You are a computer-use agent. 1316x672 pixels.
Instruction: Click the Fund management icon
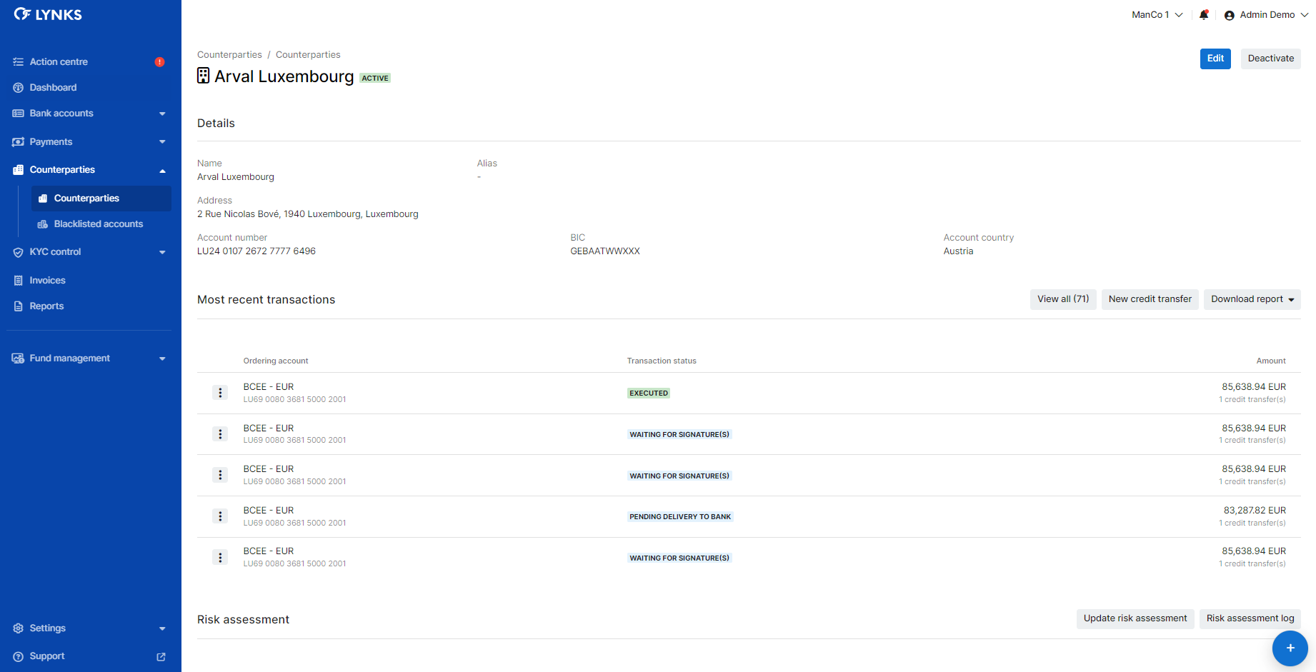[x=19, y=358]
